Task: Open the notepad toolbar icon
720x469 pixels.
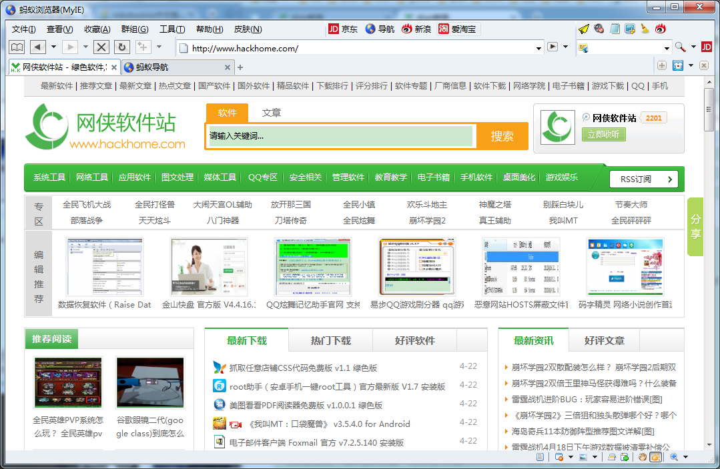Action: point(615,29)
